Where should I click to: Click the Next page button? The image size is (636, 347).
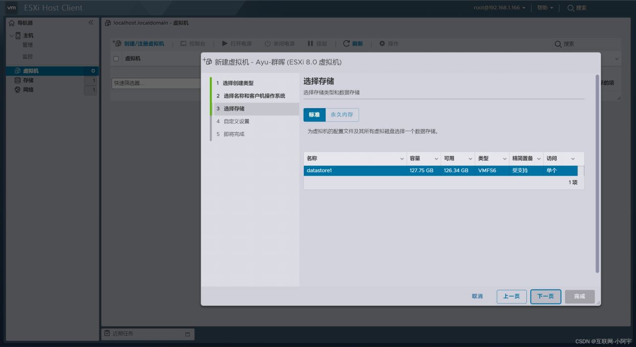pyautogui.click(x=545, y=297)
